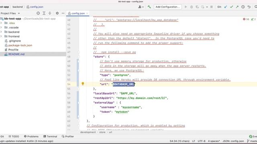Click the Collapse All icon in project panel
The height and width of the screenshot is (144, 257).
tap(50, 13)
